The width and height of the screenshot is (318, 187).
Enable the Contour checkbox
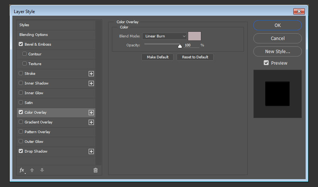[25, 54]
